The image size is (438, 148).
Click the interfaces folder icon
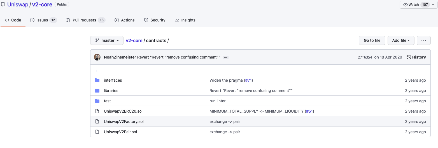tap(97, 80)
